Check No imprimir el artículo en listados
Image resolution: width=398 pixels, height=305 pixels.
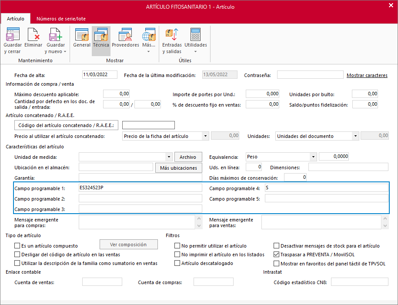coord(177,255)
